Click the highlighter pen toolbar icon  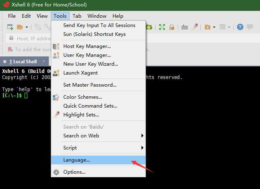point(194,27)
